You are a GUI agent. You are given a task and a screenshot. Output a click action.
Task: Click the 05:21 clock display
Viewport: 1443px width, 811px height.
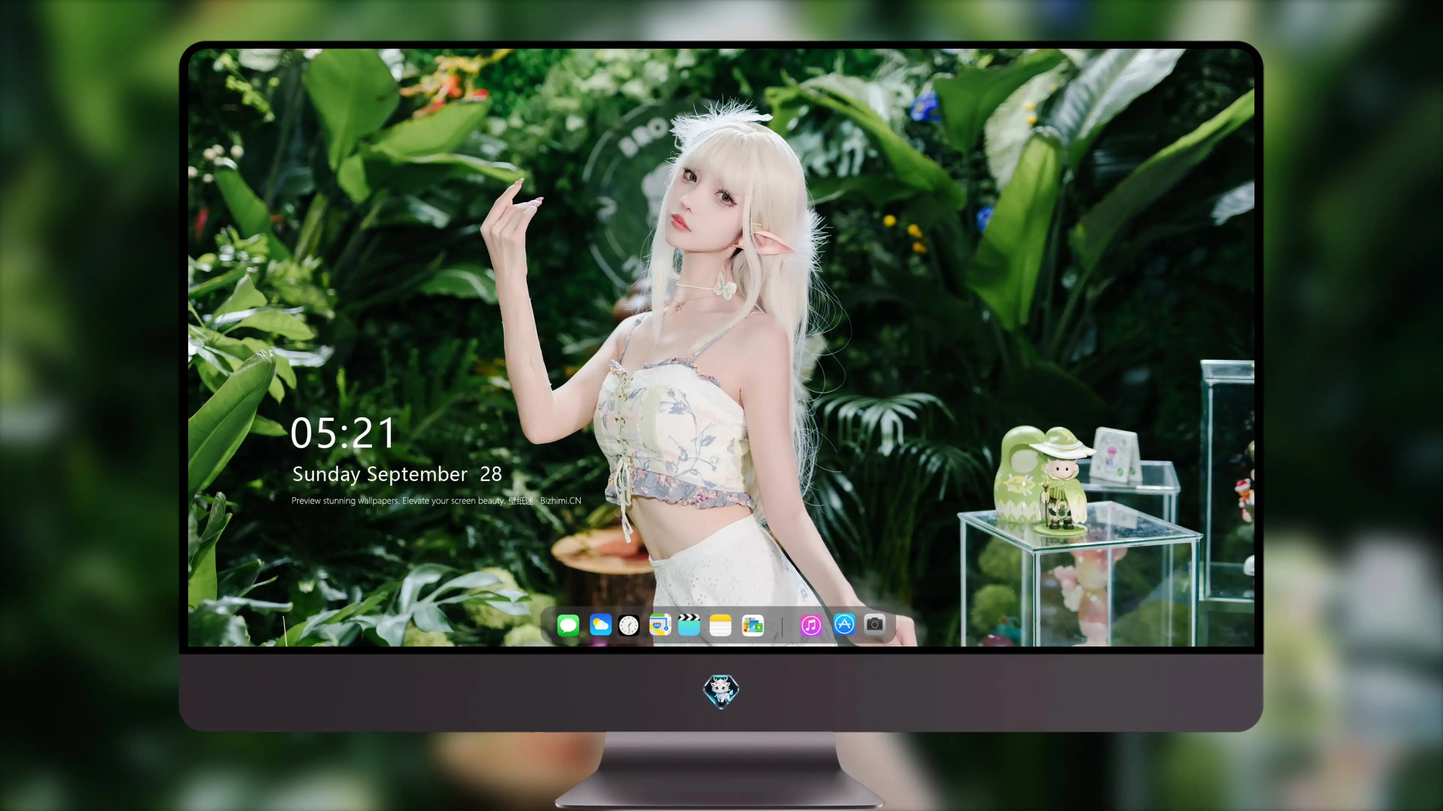[343, 433]
